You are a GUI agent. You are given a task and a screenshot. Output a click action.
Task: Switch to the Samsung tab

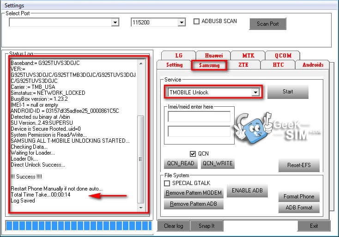(209, 65)
